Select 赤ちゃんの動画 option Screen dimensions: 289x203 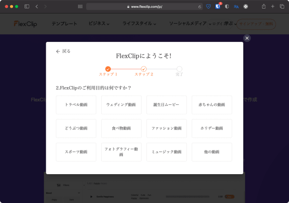point(212,105)
